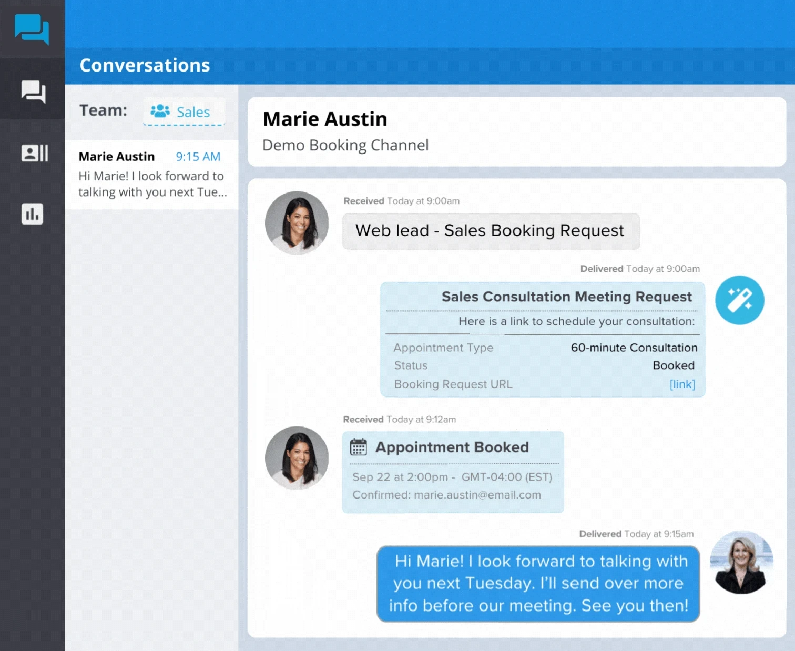Open the Analytics bar chart icon
795x651 pixels.
[x=32, y=214]
